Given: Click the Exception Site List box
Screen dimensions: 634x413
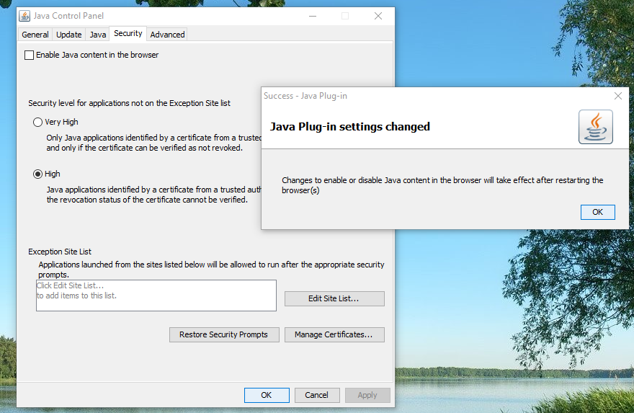Looking at the screenshot, I should (x=156, y=296).
